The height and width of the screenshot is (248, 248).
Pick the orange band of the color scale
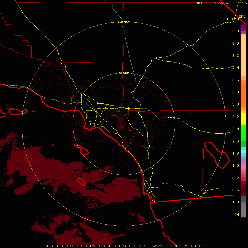[243, 95]
